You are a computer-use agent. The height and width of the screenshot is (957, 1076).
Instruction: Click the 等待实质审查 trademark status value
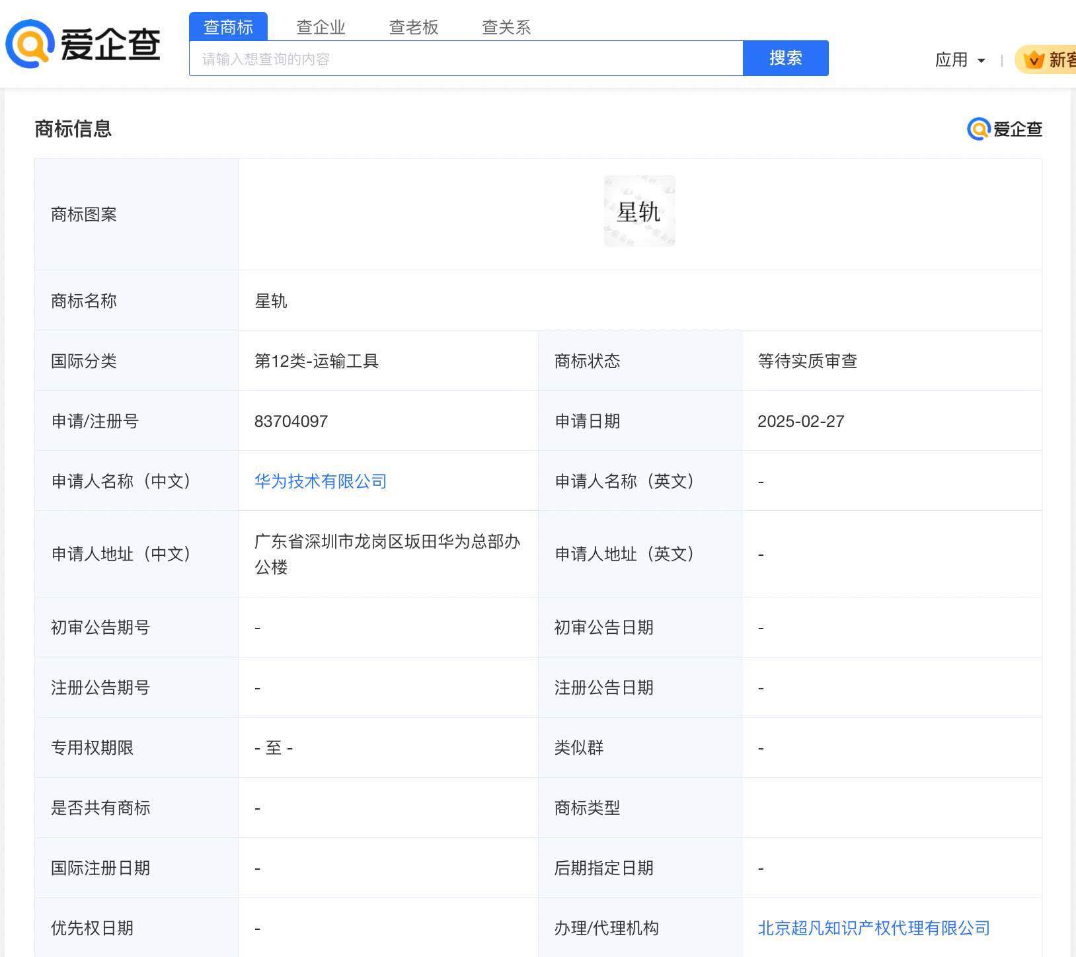click(x=807, y=361)
